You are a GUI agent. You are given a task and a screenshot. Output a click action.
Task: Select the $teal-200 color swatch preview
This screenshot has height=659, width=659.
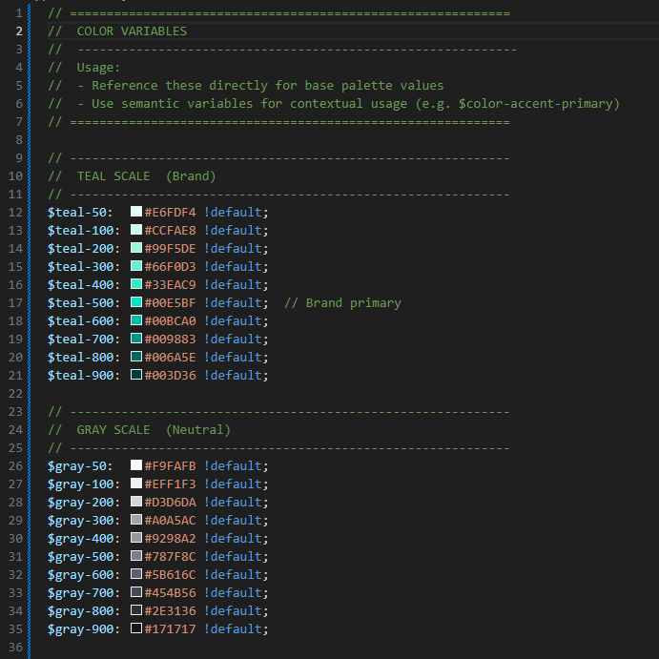[x=136, y=248]
